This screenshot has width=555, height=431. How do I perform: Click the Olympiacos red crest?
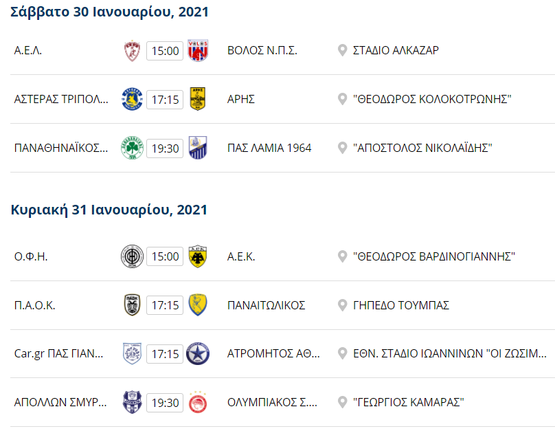198,402
